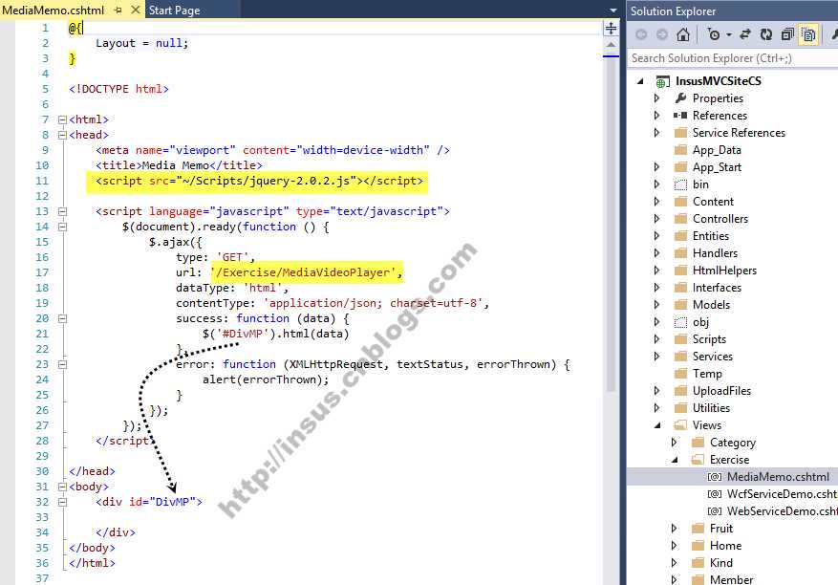Click the Properties wrench icon
The image size is (838, 585).
(x=680, y=97)
